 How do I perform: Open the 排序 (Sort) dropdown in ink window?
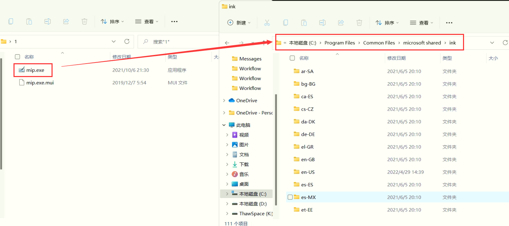(387, 23)
